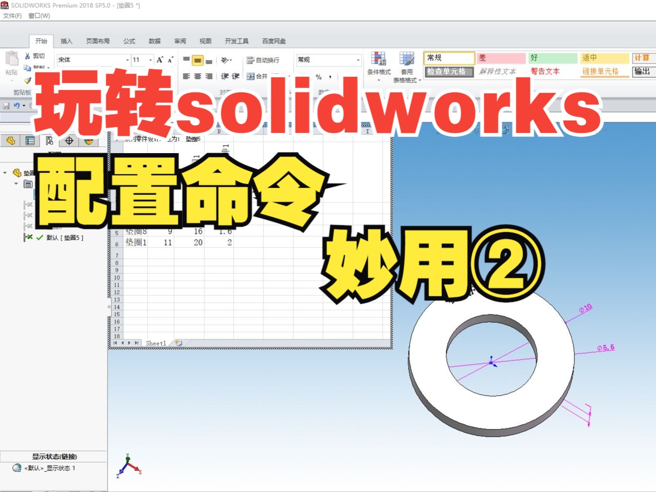656x492 pixels.
Task: Click the Format Painter brush icon
Action: pos(27,79)
